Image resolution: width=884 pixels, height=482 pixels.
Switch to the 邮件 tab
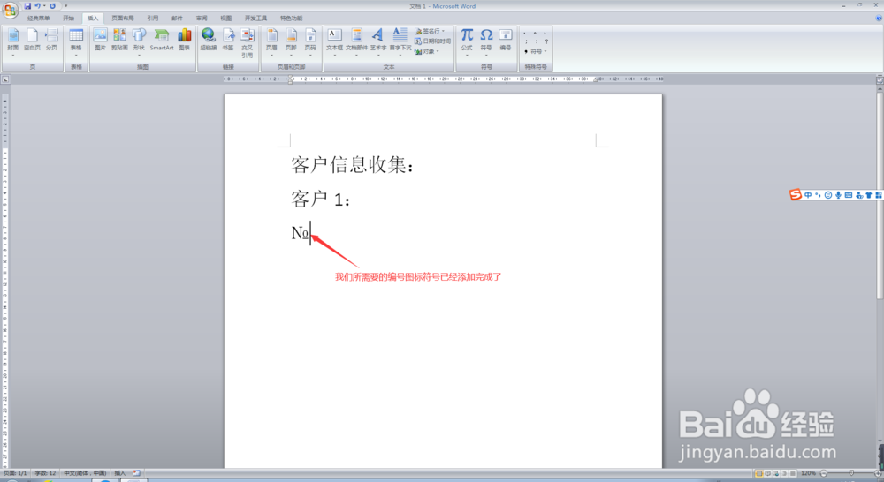click(177, 18)
